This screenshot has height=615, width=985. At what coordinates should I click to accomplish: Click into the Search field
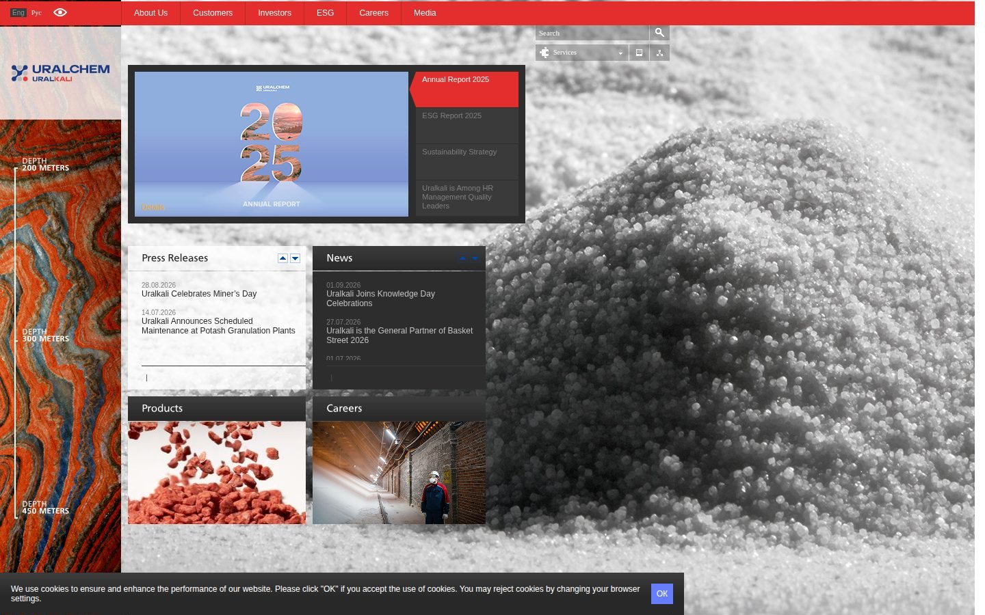click(592, 33)
